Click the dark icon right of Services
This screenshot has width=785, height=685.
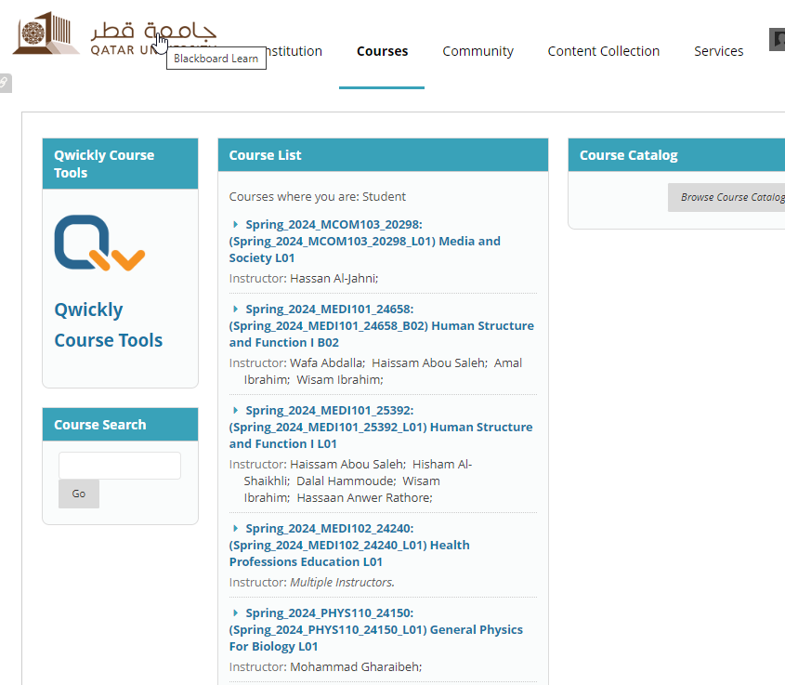(777, 40)
